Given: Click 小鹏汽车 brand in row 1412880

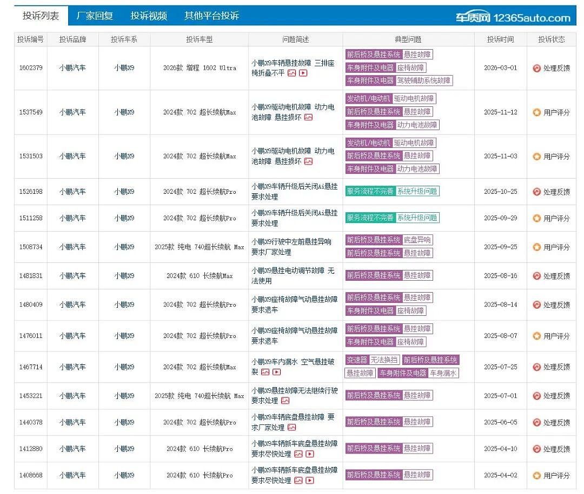Looking at the screenshot, I should coord(72,449).
